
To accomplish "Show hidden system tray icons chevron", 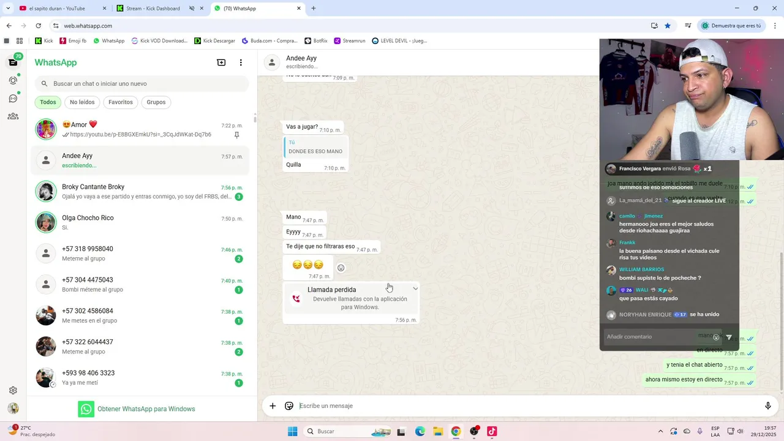I will click(660, 431).
